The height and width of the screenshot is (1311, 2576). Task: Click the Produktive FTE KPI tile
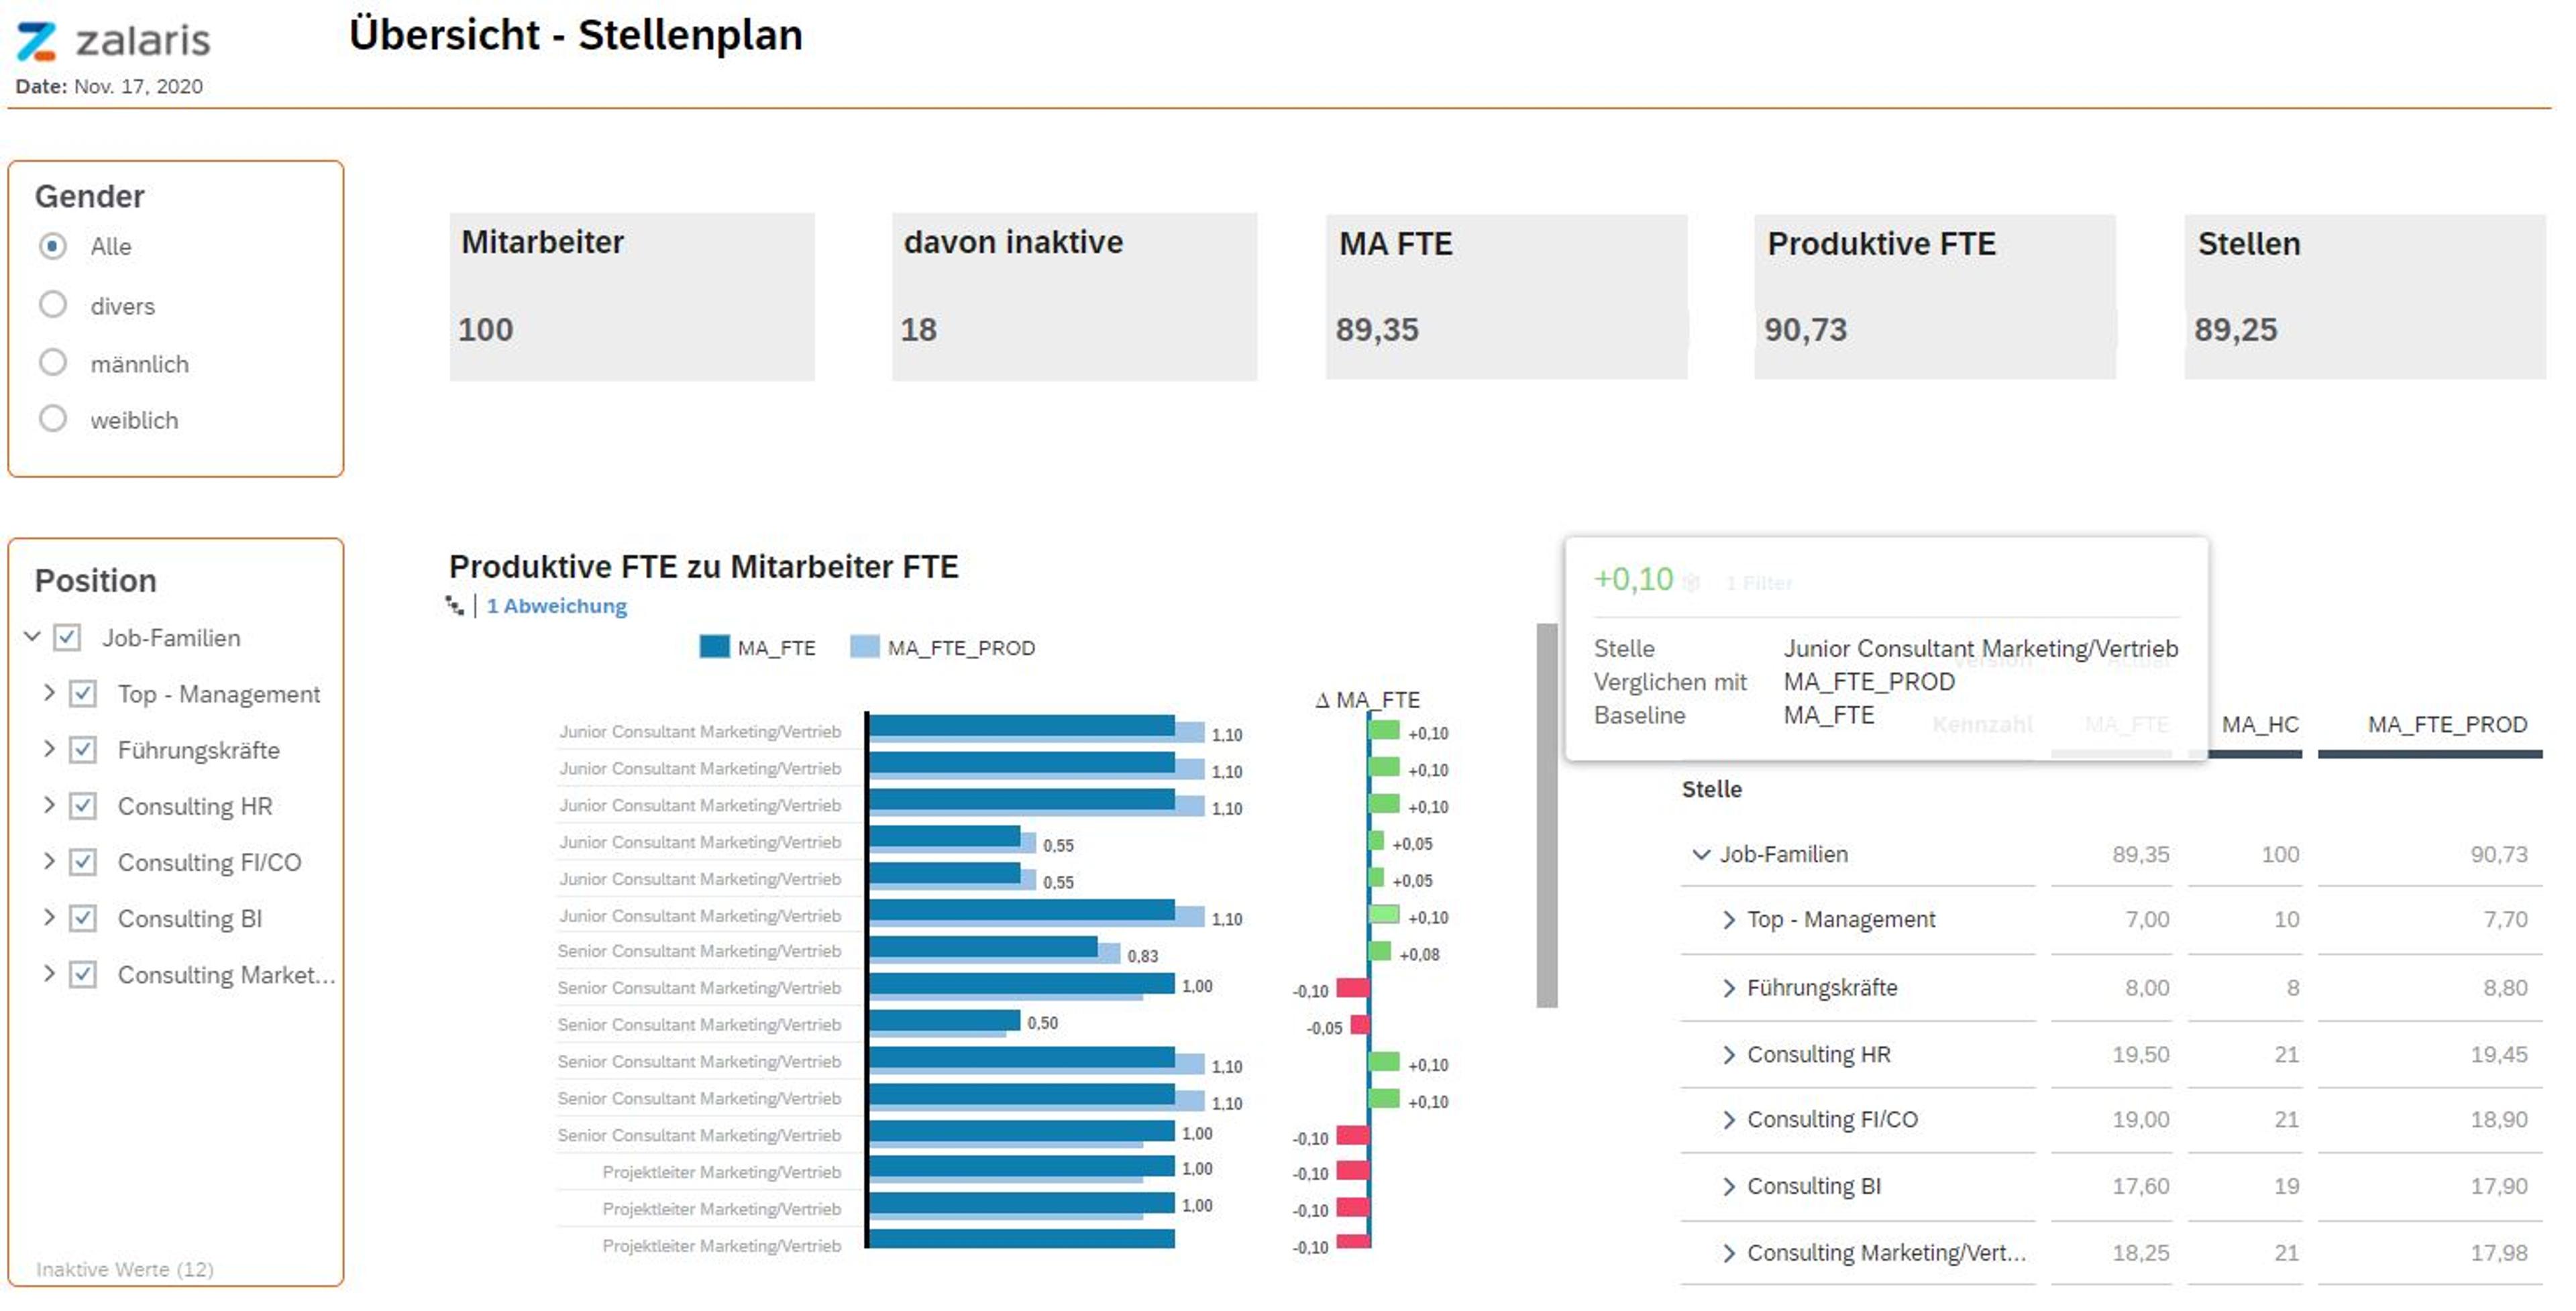(x=1934, y=296)
